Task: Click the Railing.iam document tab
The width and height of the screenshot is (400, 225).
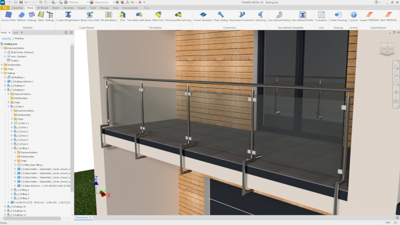Action: [x=81, y=218]
